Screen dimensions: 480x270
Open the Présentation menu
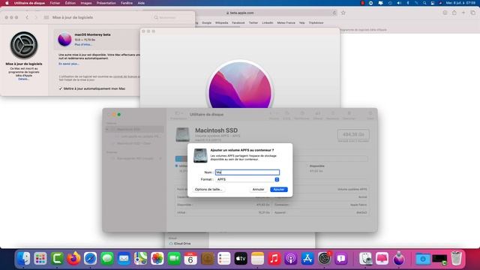point(106,3)
